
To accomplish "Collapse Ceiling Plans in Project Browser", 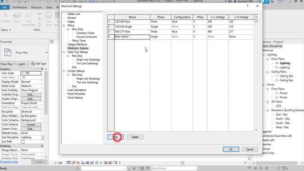I will (267, 72).
